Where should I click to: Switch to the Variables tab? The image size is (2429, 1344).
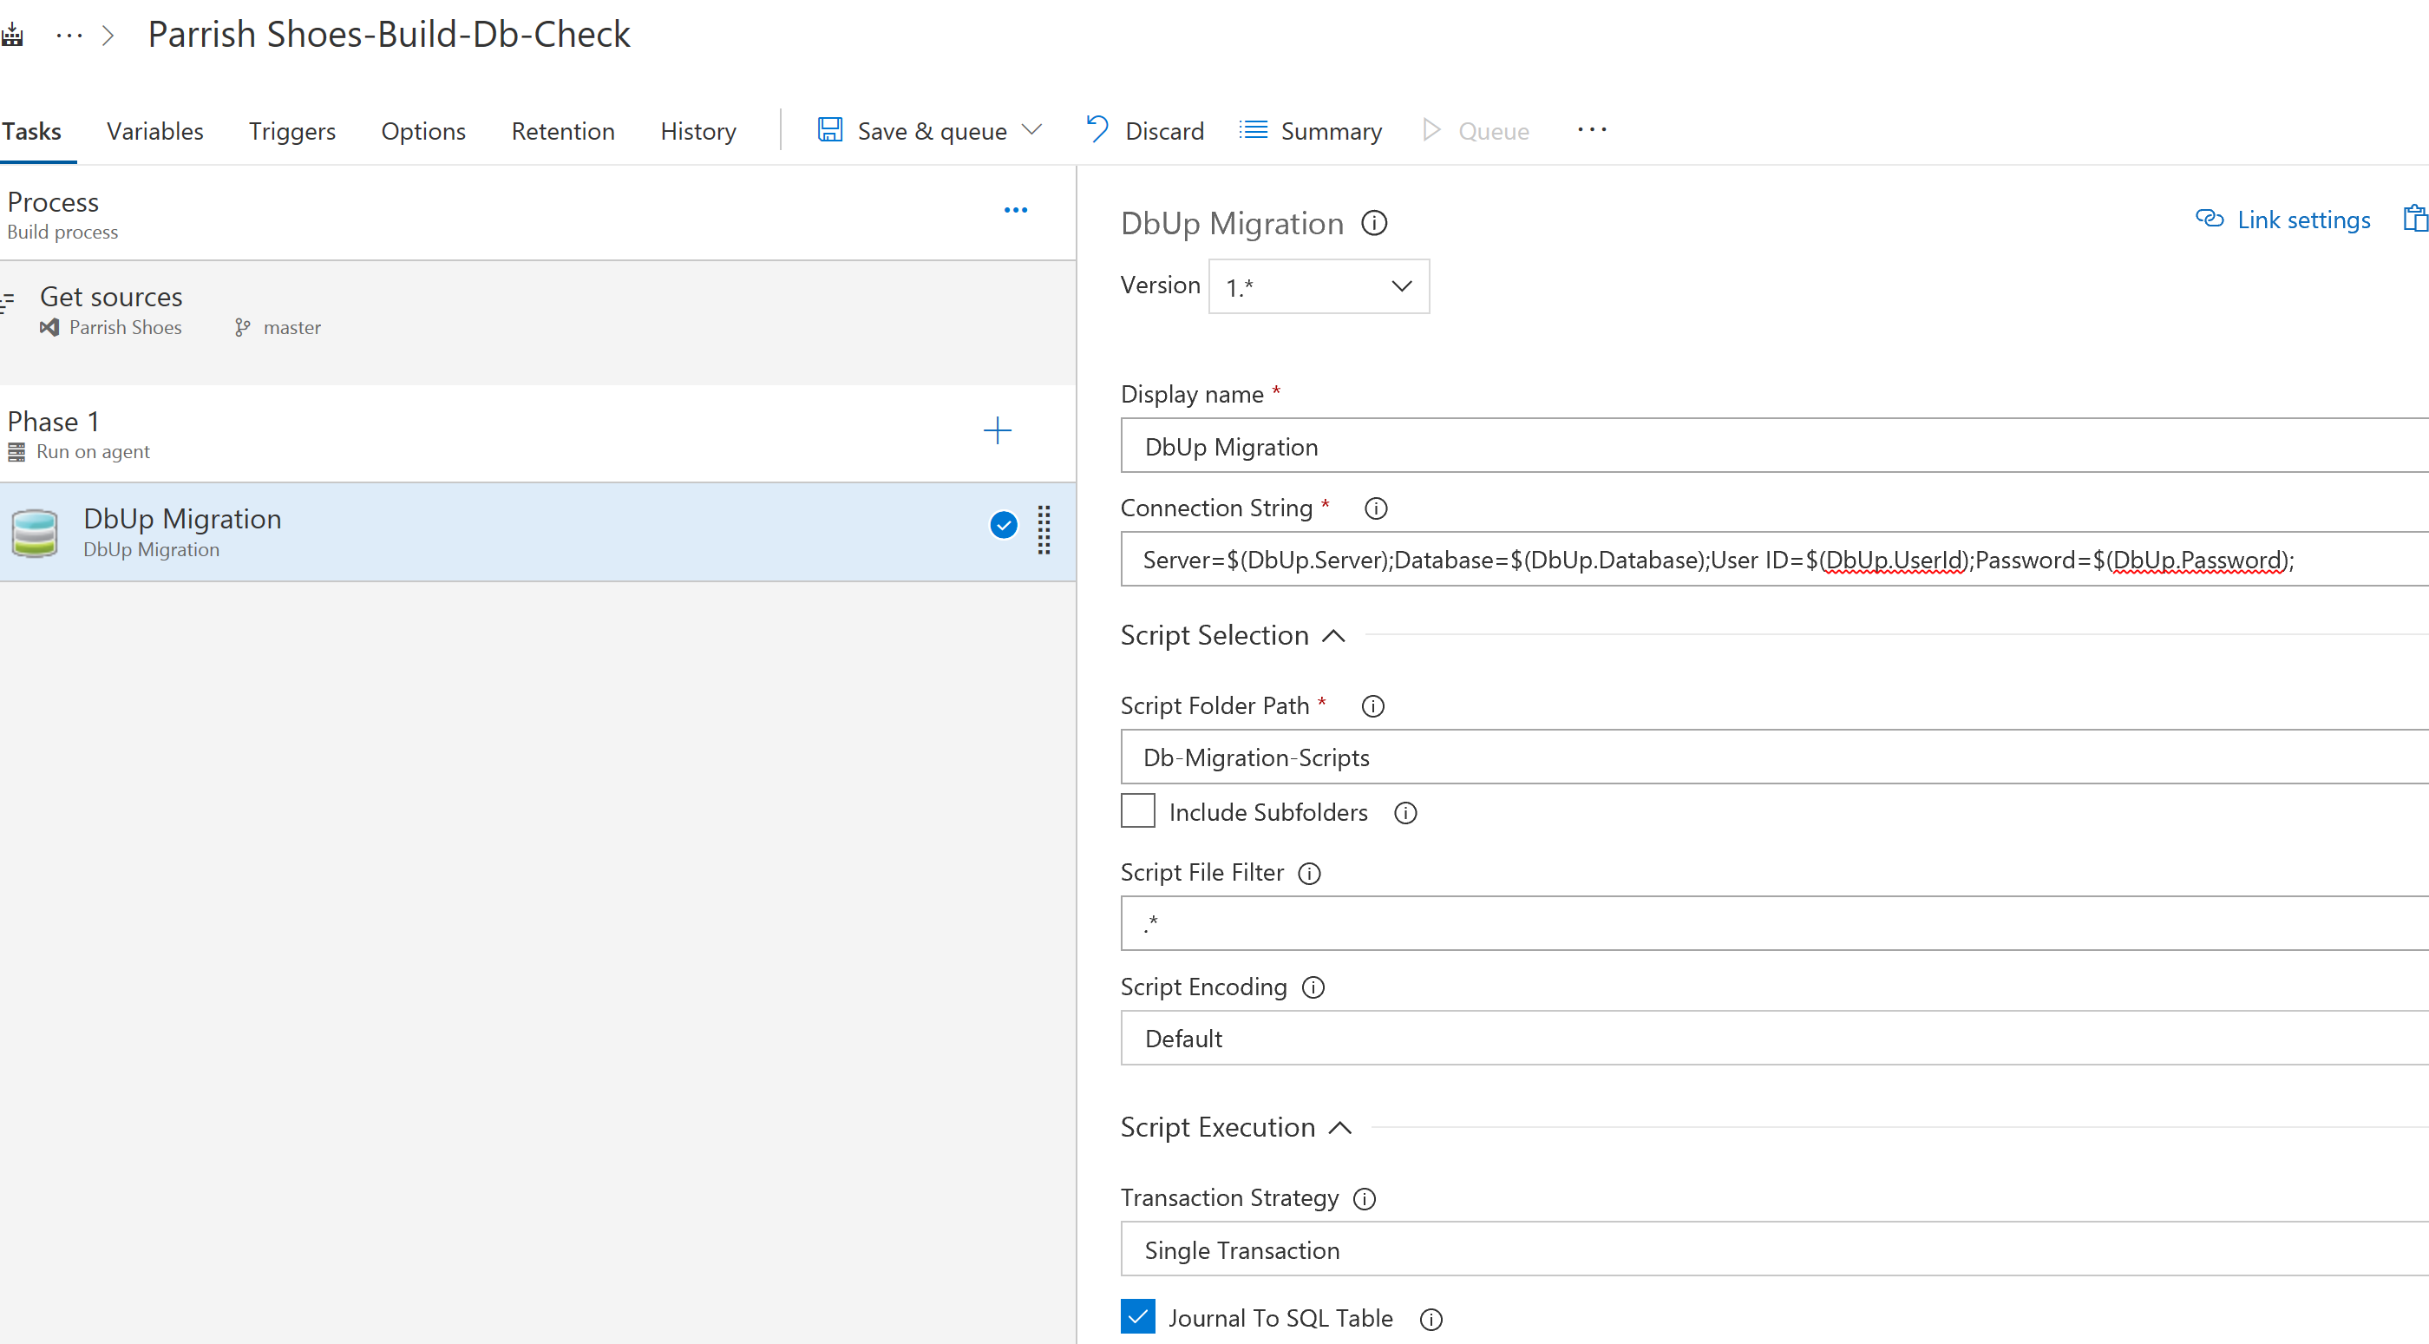tap(154, 131)
